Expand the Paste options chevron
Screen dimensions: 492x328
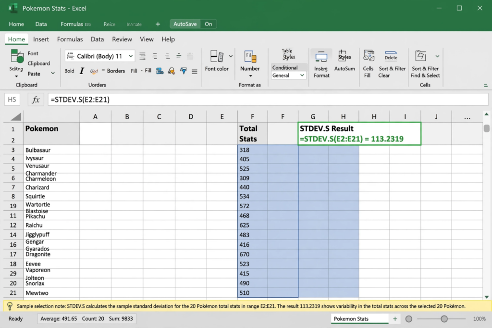pyautogui.click(x=53, y=73)
